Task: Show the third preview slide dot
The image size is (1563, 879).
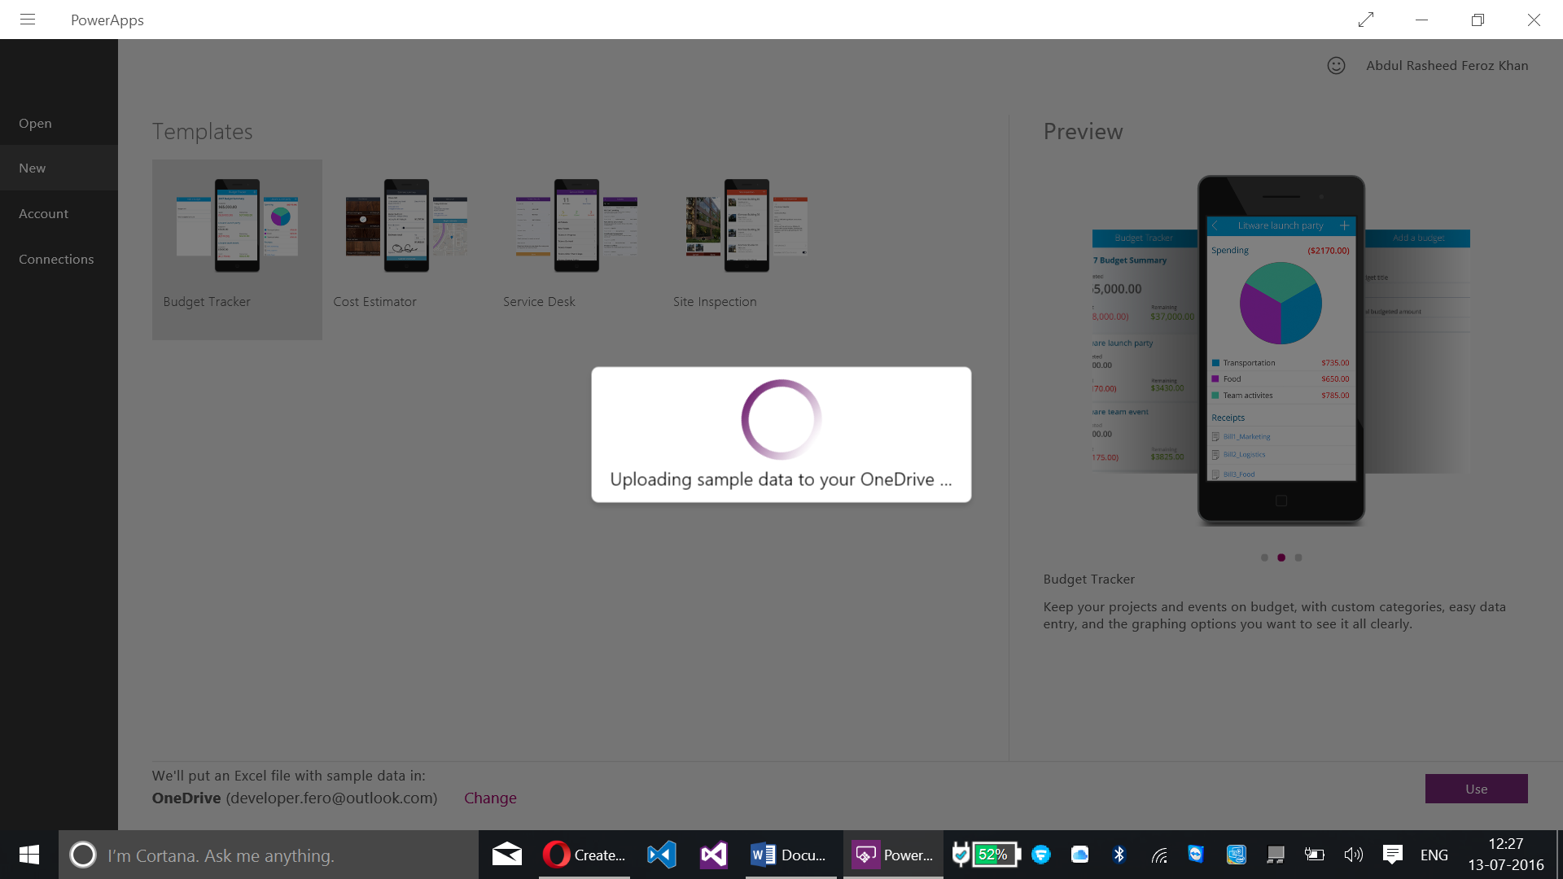Action: pyautogui.click(x=1298, y=558)
